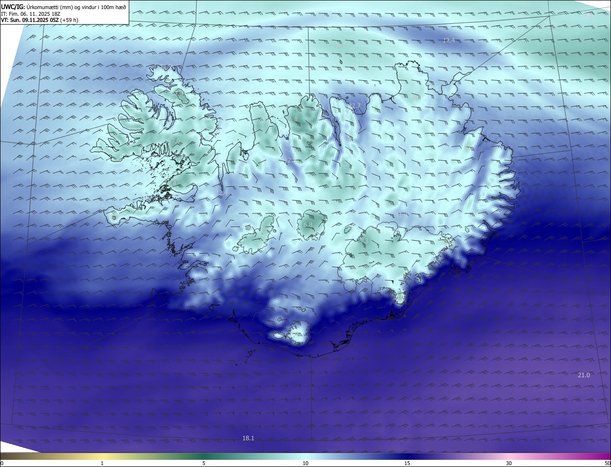Viewport: 611px width, 467px height.
Task: Click the 6.8 value on the northern Tröllaskagi peninsula
Action: (x=293, y=119)
